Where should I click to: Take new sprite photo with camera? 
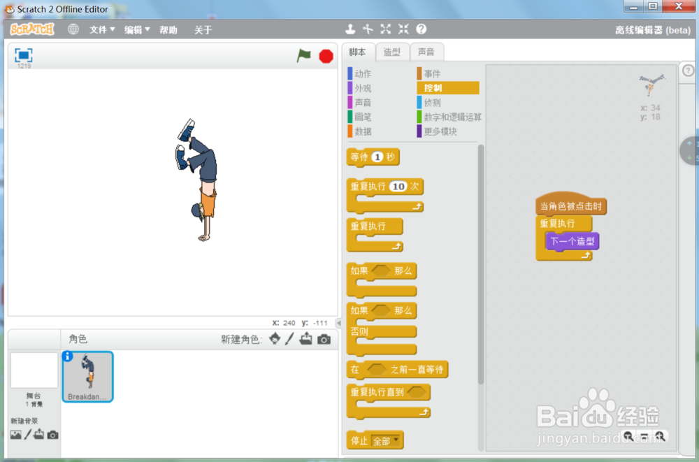pos(324,340)
